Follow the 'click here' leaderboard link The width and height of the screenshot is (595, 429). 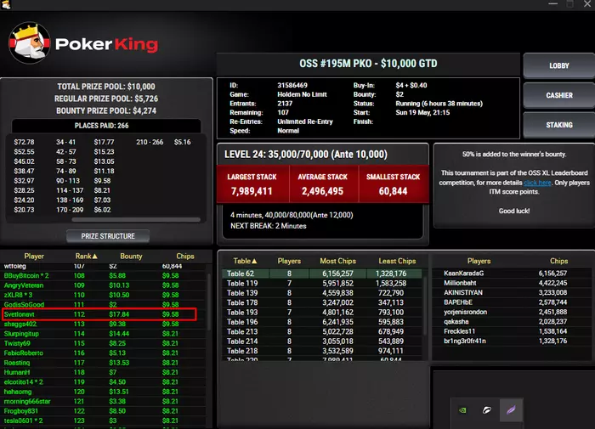[537, 183]
